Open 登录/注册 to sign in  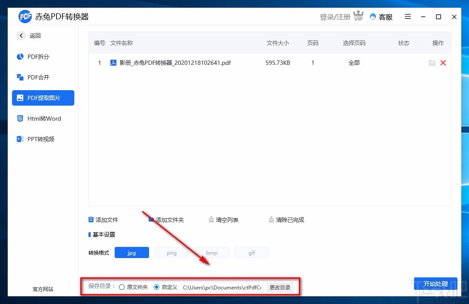(335, 17)
